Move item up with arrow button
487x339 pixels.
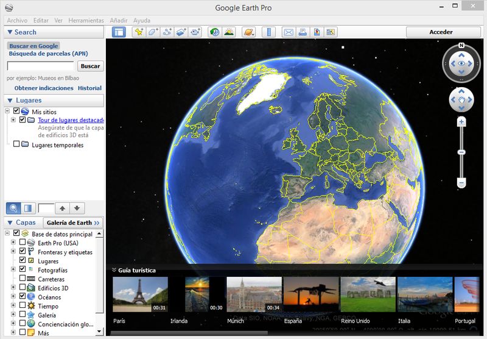click(63, 208)
